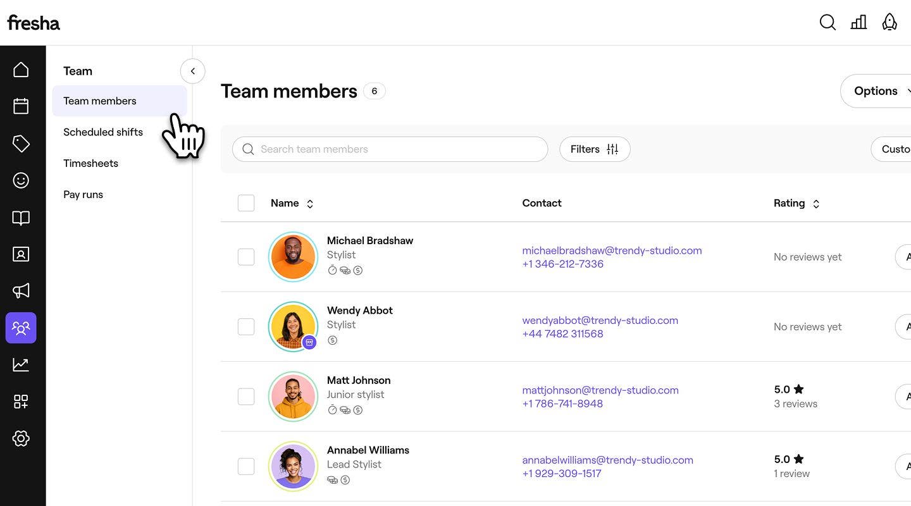Open the Clients smiley icon in sidebar

click(21, 181)
